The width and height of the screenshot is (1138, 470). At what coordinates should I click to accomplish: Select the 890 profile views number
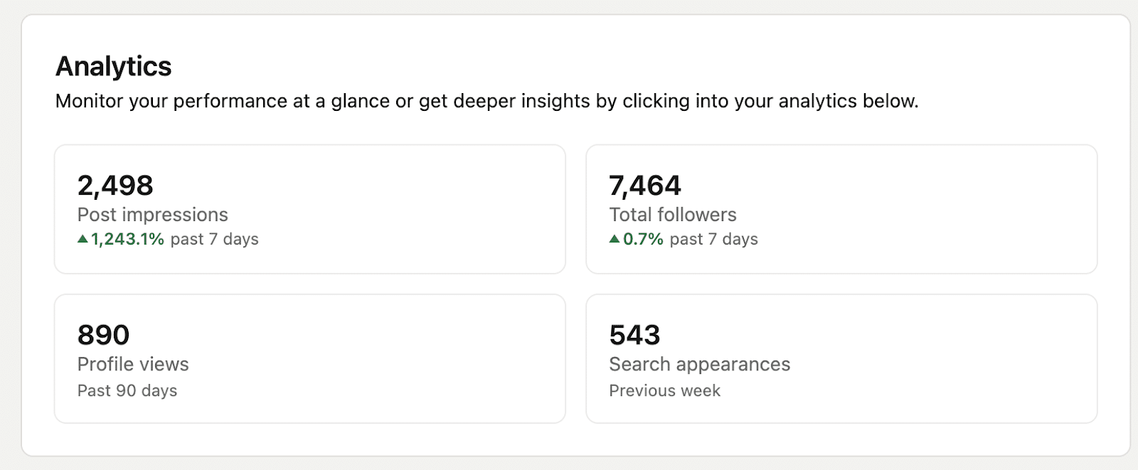point(102,335)
